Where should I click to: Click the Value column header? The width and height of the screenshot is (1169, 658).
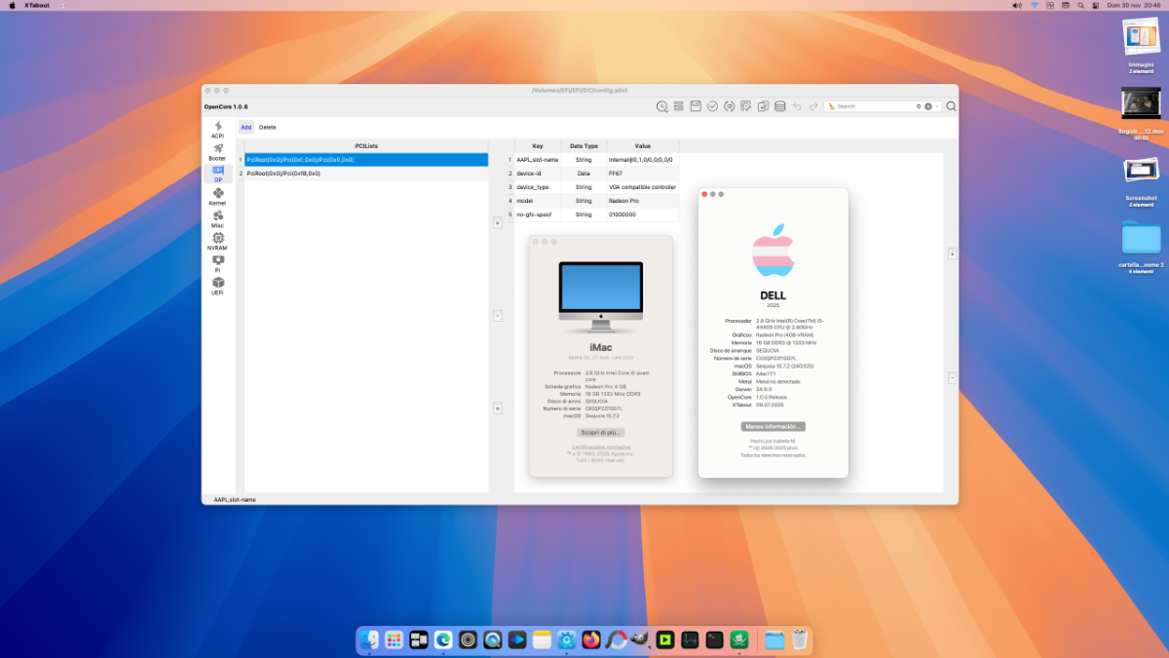click(643, 145)
